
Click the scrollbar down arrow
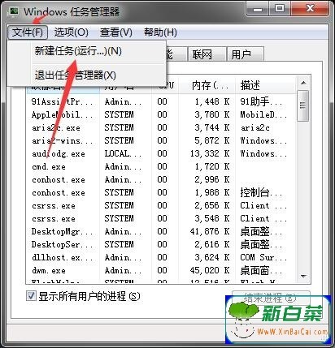coord(303,277)
